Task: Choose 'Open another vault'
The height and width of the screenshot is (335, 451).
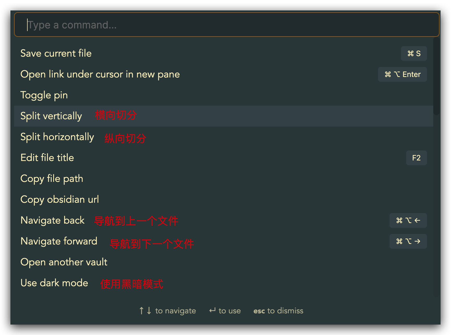Action: [224, 262]
